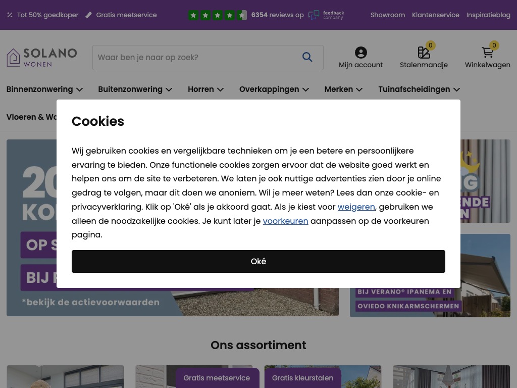Click the green star rating icons
517x388 pixels.
[x=217, y=15]
